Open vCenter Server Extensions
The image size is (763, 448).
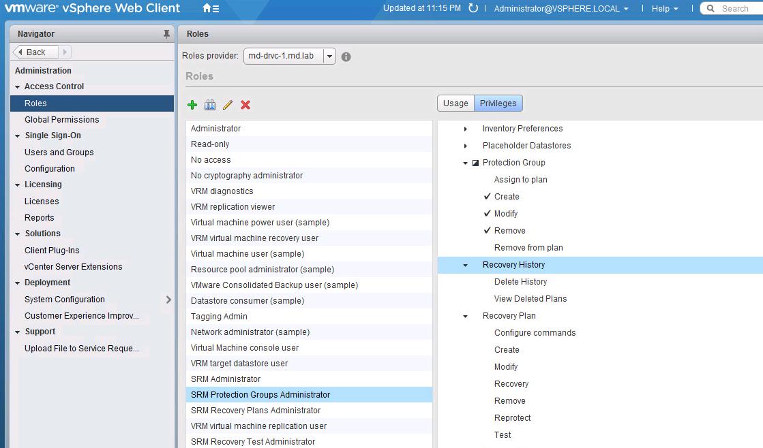tap(73, 267)
